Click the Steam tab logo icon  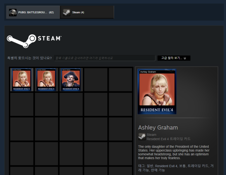[67, 12]
